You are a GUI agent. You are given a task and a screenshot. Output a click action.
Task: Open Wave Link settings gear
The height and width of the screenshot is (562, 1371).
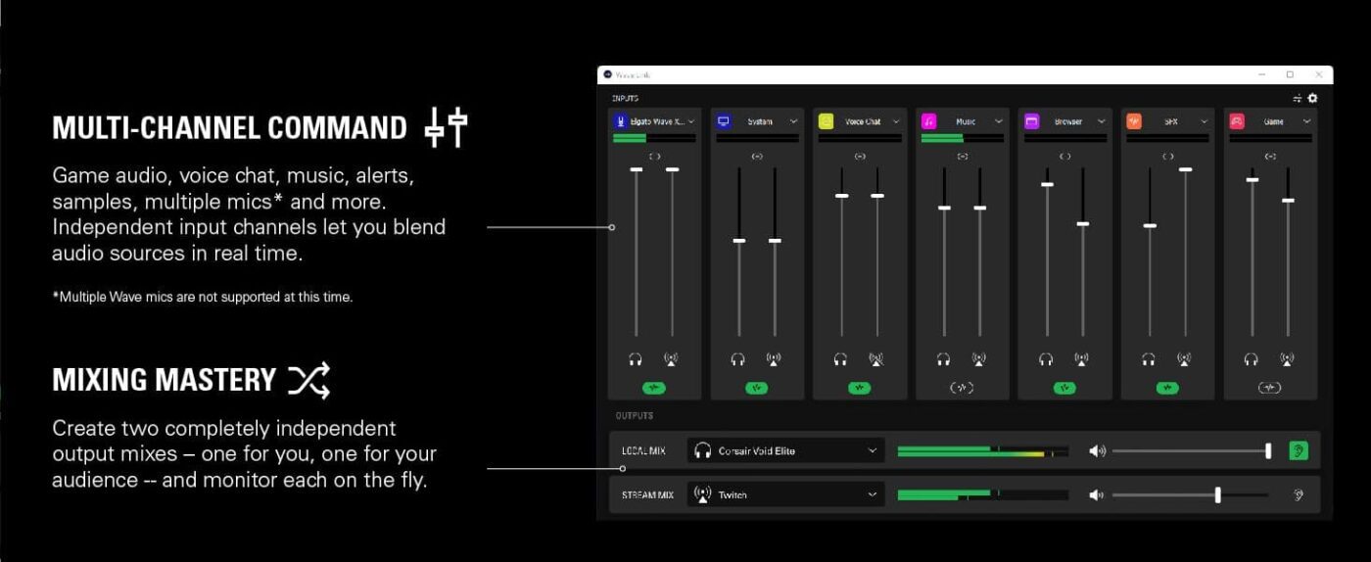coord(1312,98)
